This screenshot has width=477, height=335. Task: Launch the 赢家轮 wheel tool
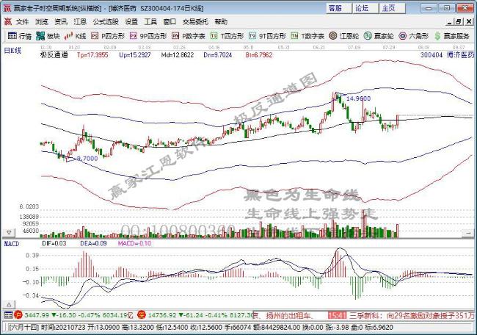379,36
